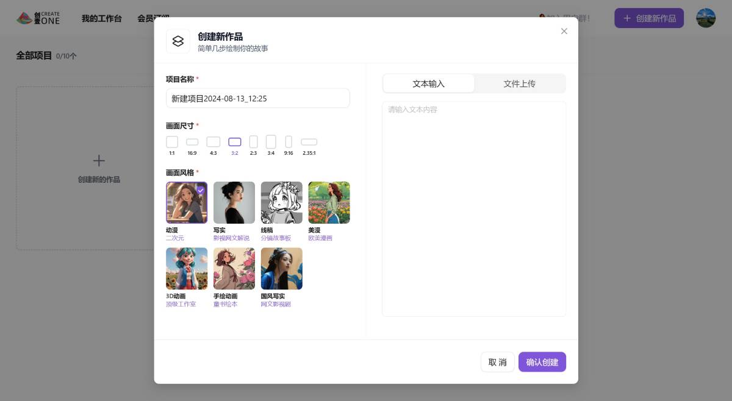Click the 确认创建 button
732x401 pixels.
tap(542, 362)
